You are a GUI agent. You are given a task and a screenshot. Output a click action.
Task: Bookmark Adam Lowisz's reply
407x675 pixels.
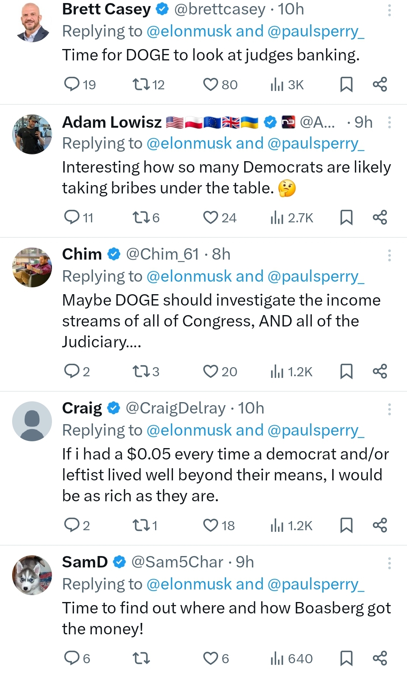(346, 217)
